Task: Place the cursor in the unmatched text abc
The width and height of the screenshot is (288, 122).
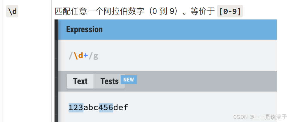Action: pos(91,107)
